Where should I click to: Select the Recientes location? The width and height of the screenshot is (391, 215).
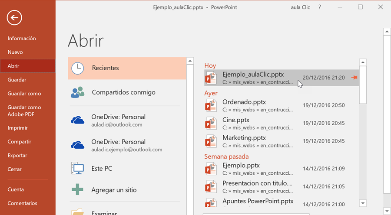pos(127,68)
